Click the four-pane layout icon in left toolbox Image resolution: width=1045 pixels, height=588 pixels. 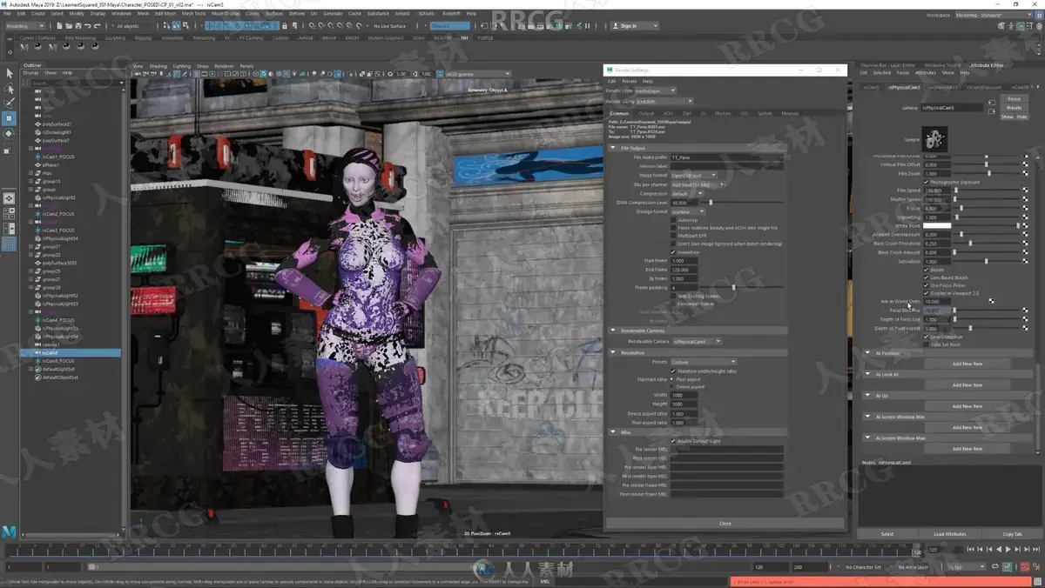point(10,214)
